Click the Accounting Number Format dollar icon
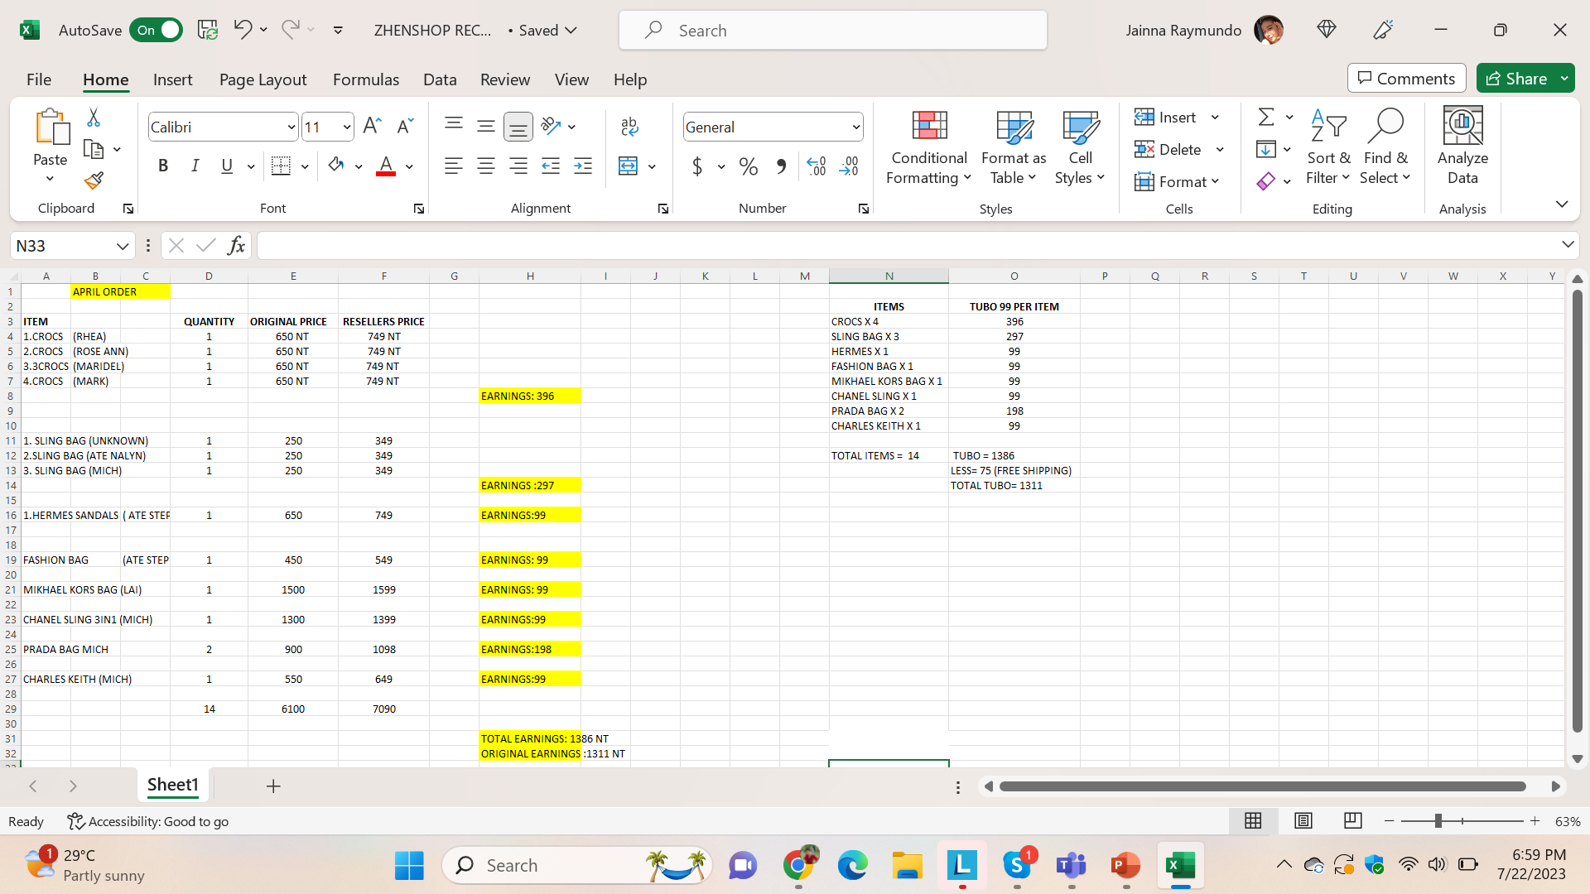 (x=697, y=166)
